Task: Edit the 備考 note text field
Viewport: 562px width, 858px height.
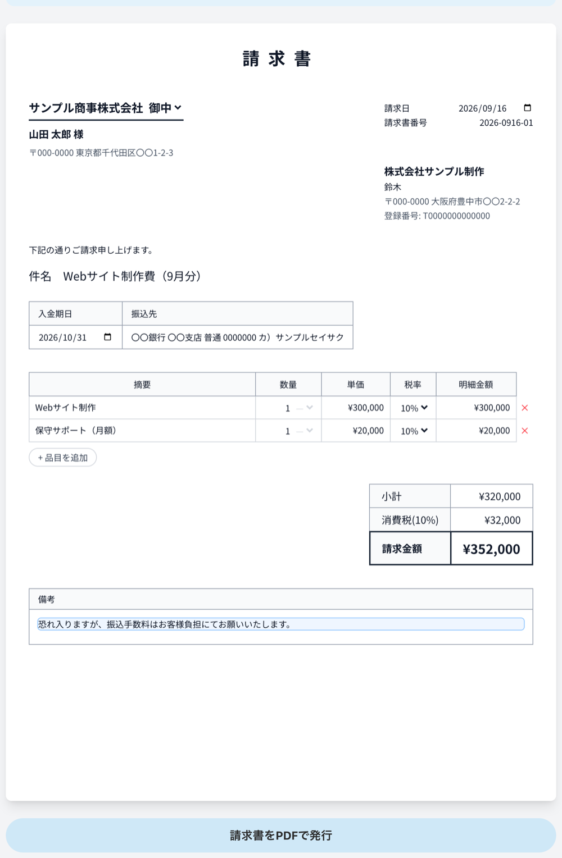Action: click(281, 624)
